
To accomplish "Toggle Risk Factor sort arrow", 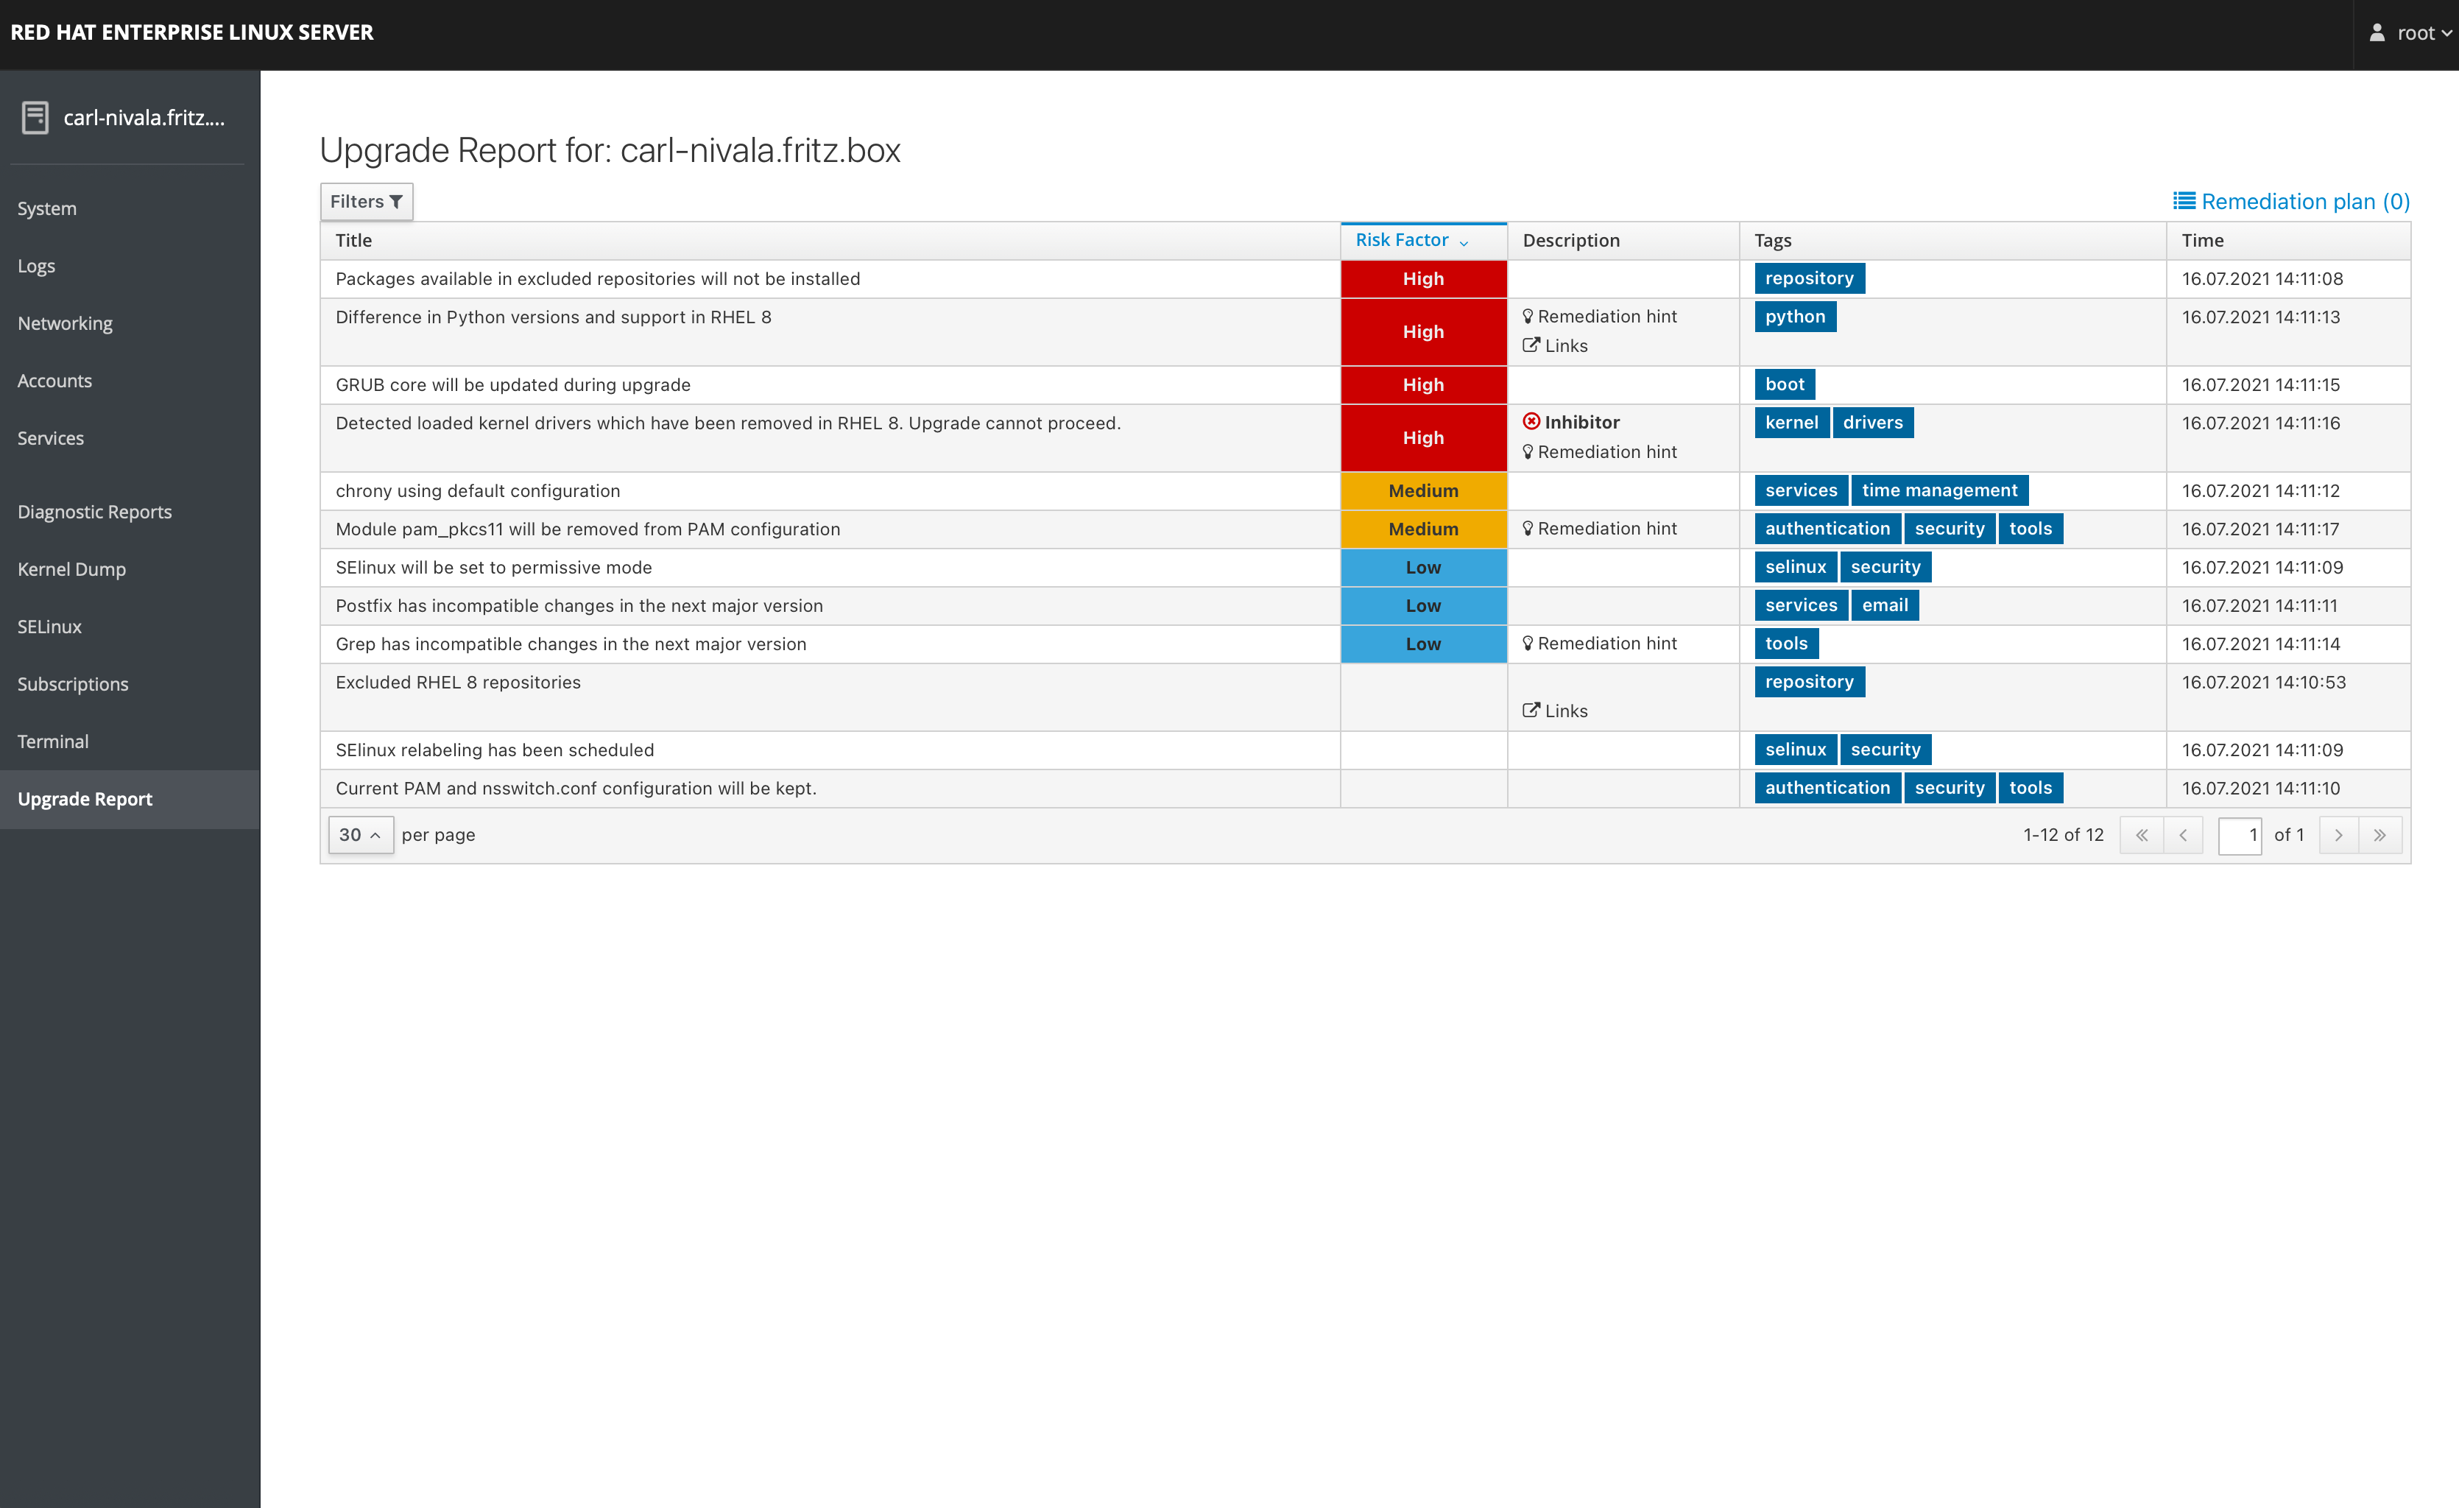I will pos(1463,242).
